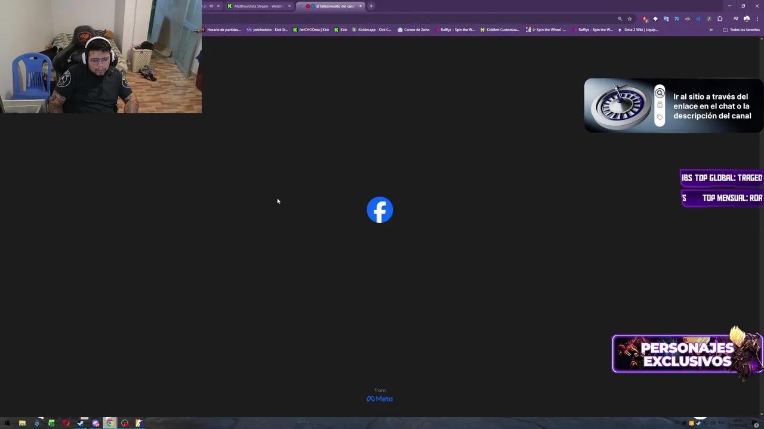
Task: Open the red extension with badge 2
Action: coord(645,18)
